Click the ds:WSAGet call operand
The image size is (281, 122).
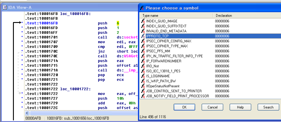point(127,56)
